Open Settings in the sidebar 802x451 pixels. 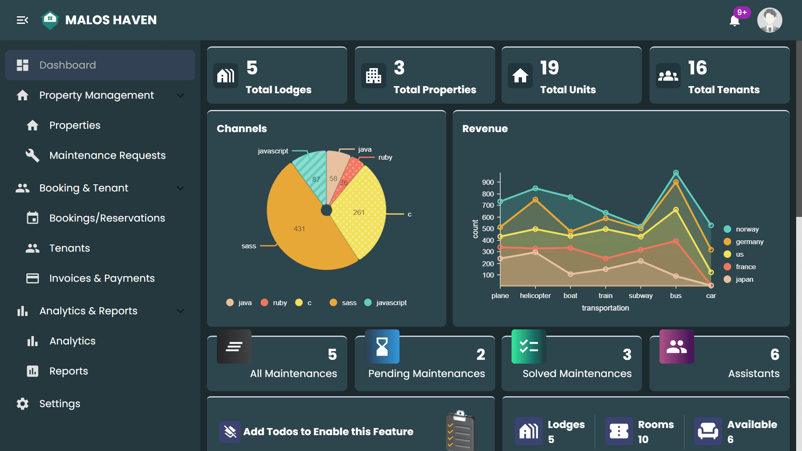tap(100, 404)
